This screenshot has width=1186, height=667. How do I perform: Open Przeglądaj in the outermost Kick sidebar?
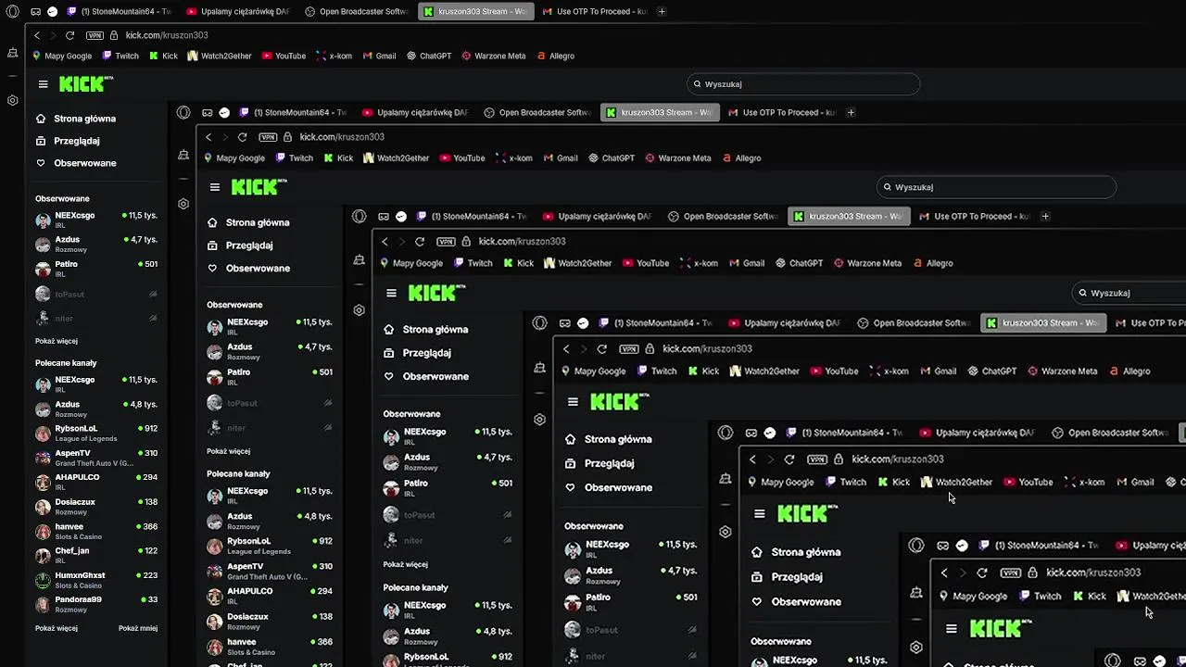pos(68,141)
